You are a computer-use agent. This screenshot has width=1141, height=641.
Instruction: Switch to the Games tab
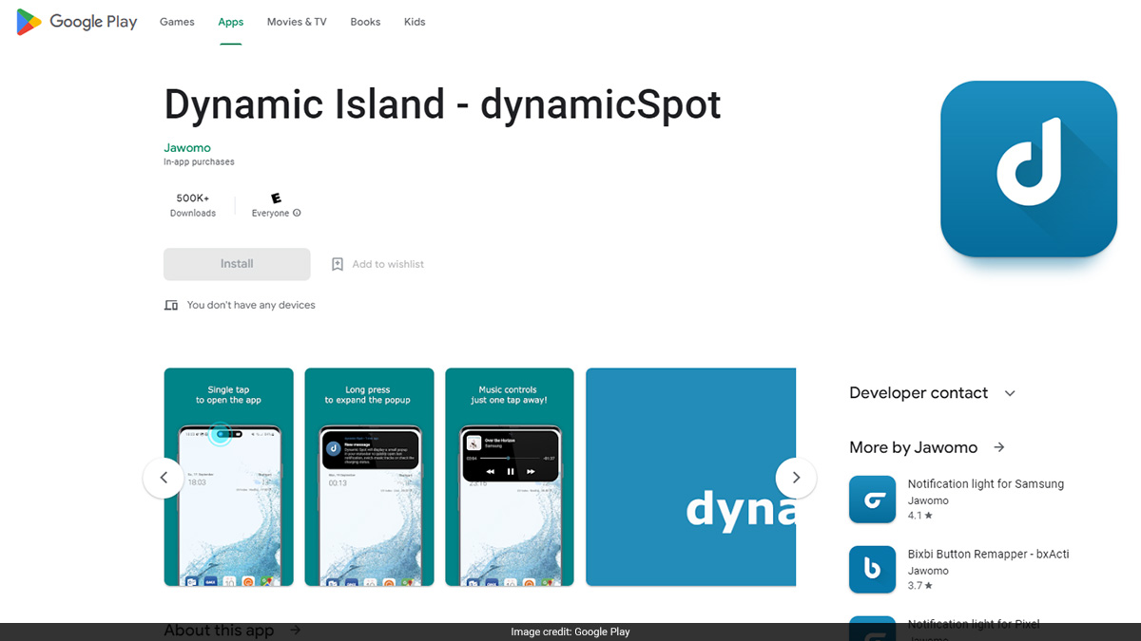tap(176, 21)
